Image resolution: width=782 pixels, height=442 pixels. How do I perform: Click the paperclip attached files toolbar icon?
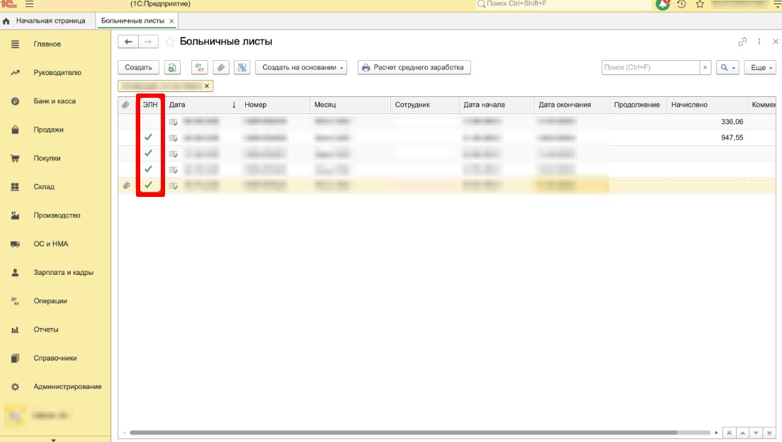(221, 68)
